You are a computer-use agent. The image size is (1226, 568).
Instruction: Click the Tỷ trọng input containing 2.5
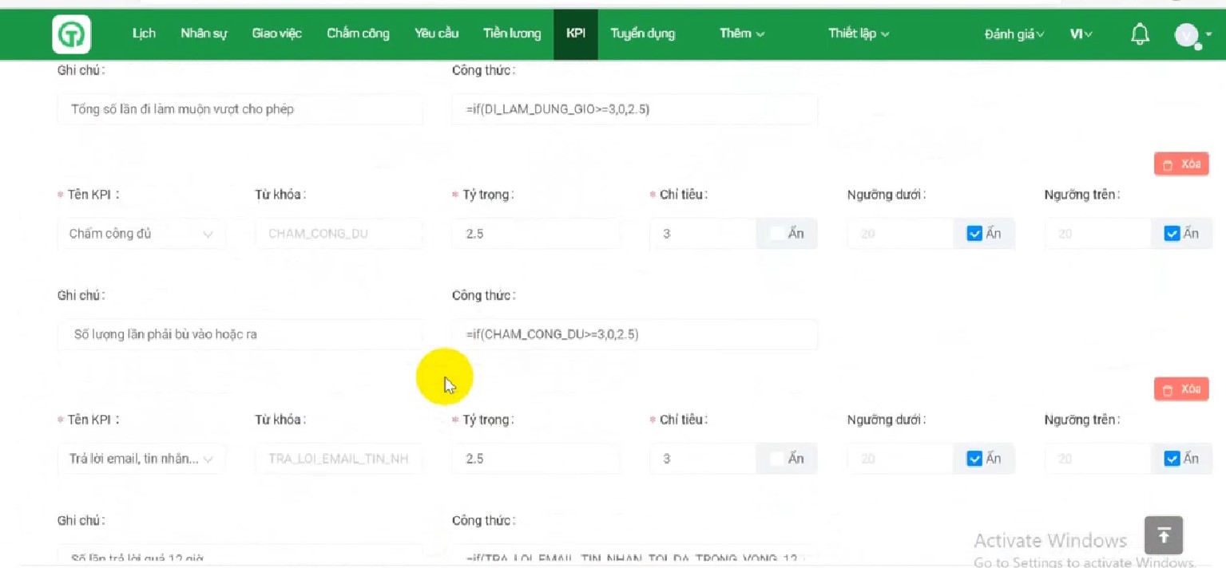click(x=537, y=233)
